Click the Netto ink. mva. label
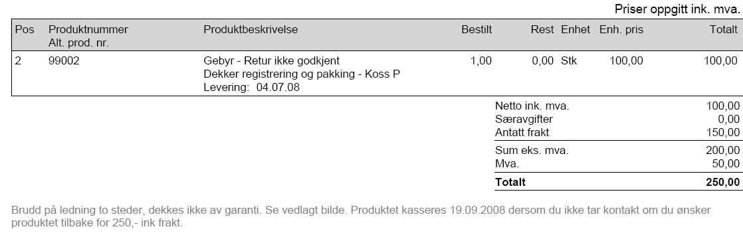743x243 pixels. click(x=532, y=106)
